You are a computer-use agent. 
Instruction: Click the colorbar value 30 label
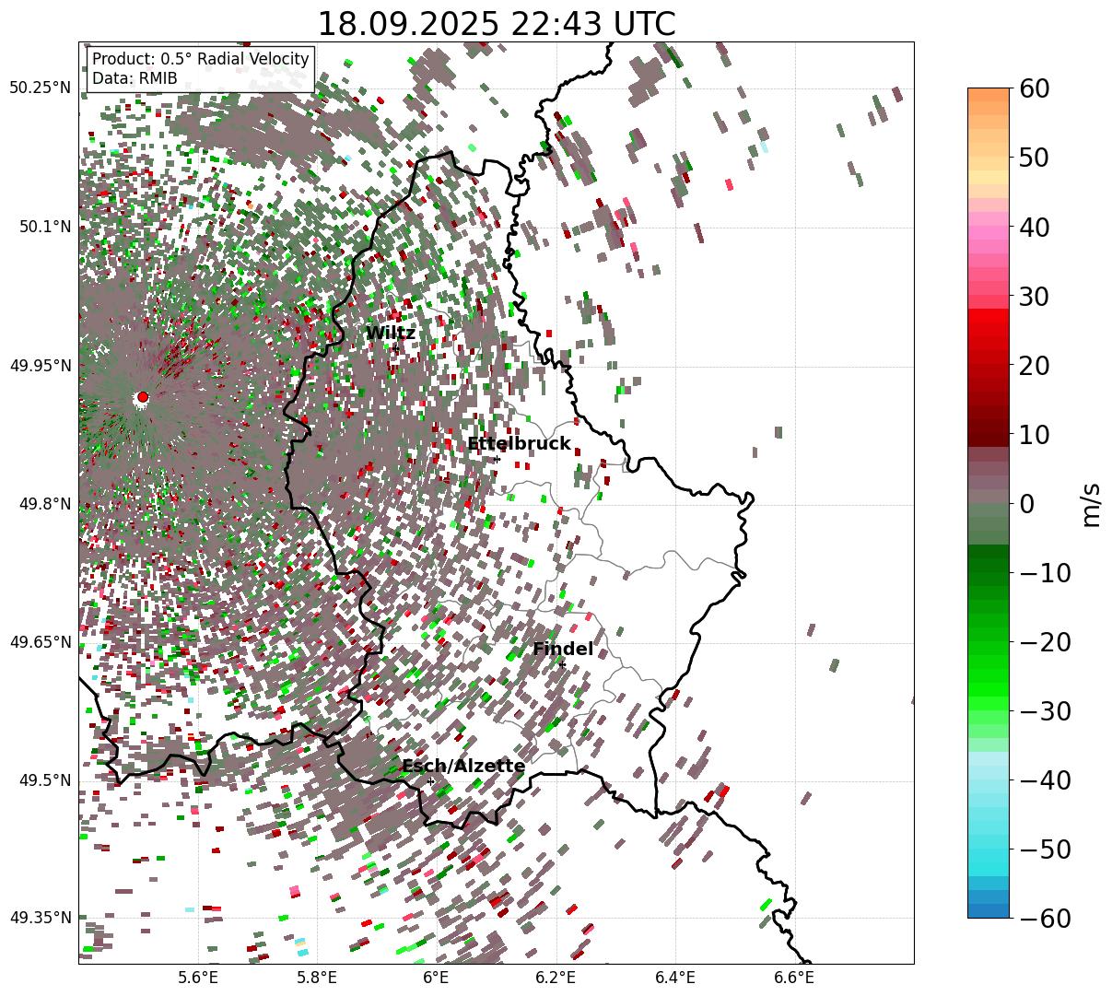[1034, 296]
